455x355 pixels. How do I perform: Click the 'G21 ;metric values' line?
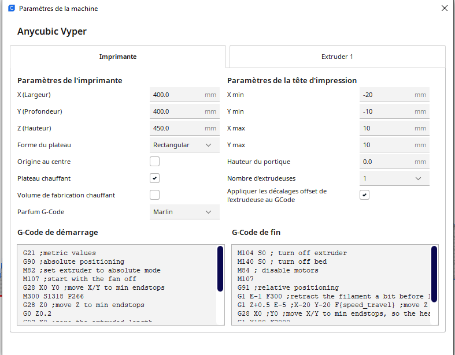(59, 253)
